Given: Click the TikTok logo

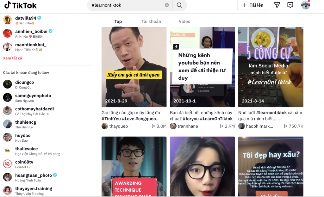Looking at the screenshot, I should pos(20,5).
